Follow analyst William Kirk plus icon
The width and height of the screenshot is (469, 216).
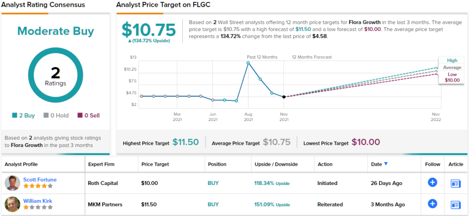[x=432, y=204]
